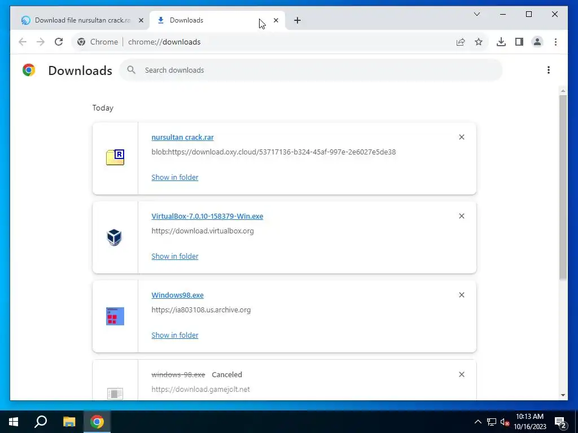Show hidden system tray icons

point(478,422)
